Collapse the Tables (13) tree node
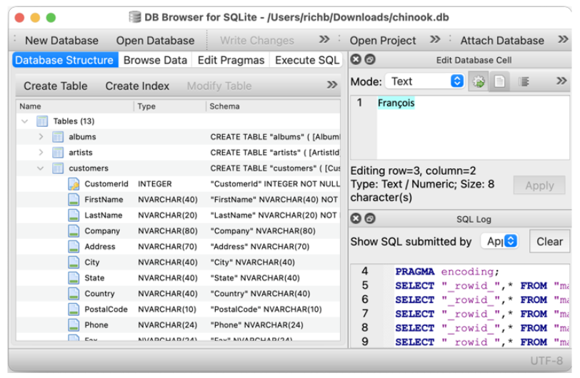The image size is (580, 378). 25,121
